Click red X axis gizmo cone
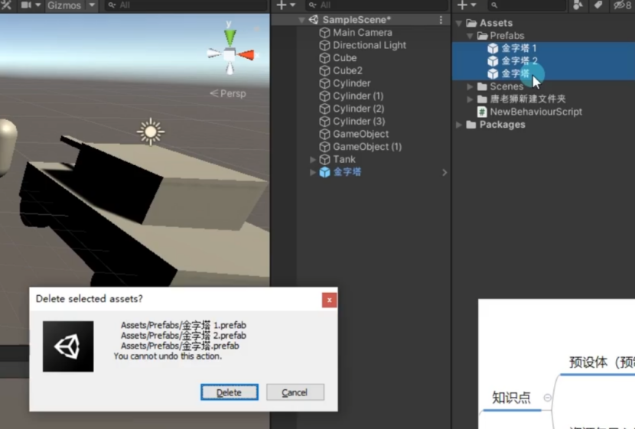 pos(246,55)
